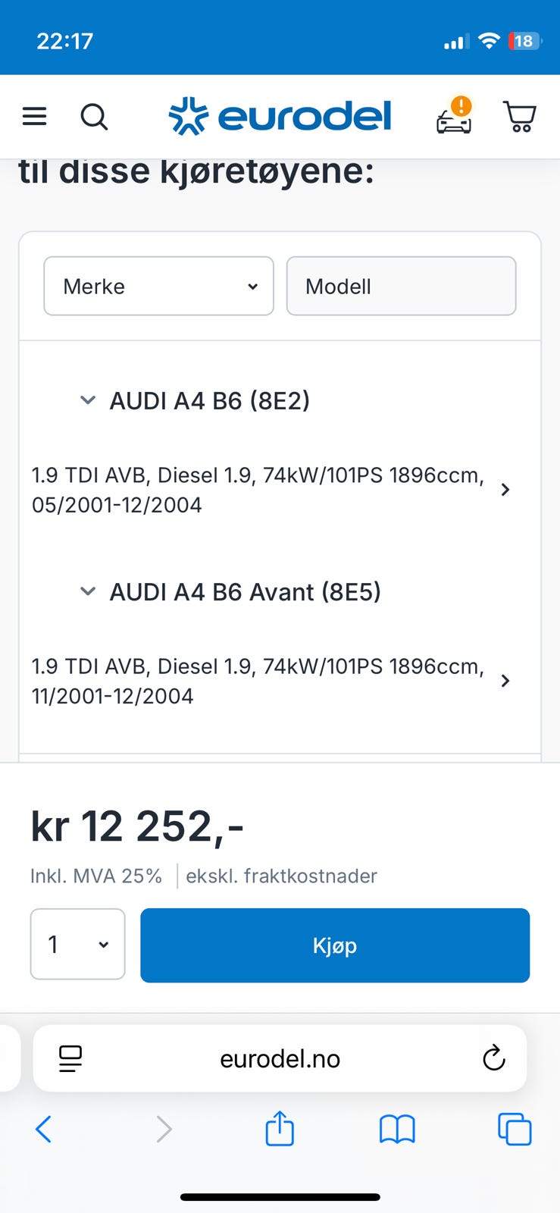Image resolution: width=560 pixels, height=1213 pixels.
Task: Open the hamburger menu
Action: tap(34, 116)
